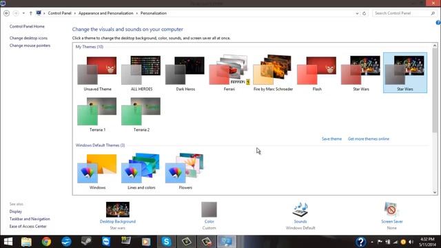Click the themes list scroll-up arrow
This screenshot has width=441, height=248.
435,45
